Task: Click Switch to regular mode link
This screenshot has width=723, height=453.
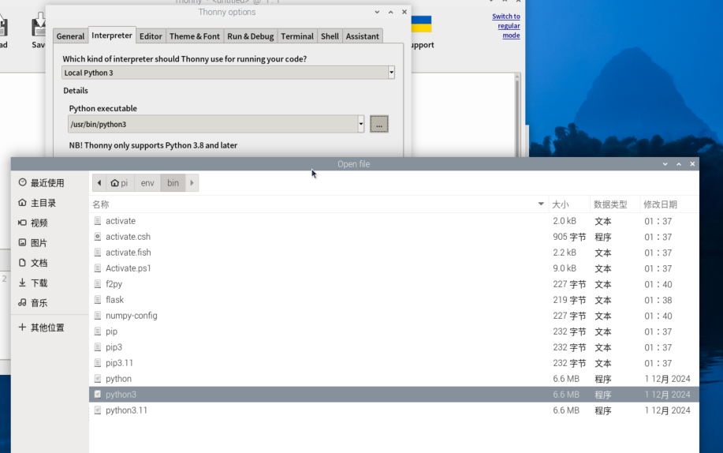Action: (x=506, y=26)
